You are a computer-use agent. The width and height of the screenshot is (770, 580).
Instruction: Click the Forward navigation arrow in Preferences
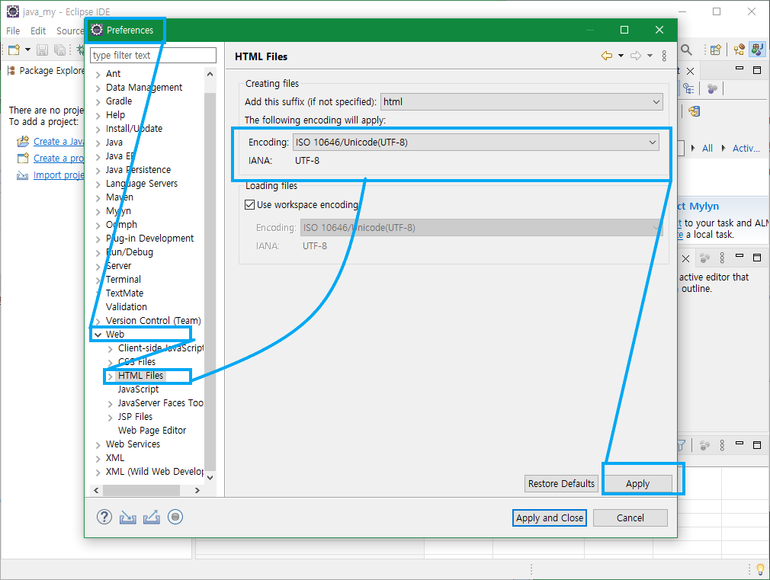tap(636, 56)
